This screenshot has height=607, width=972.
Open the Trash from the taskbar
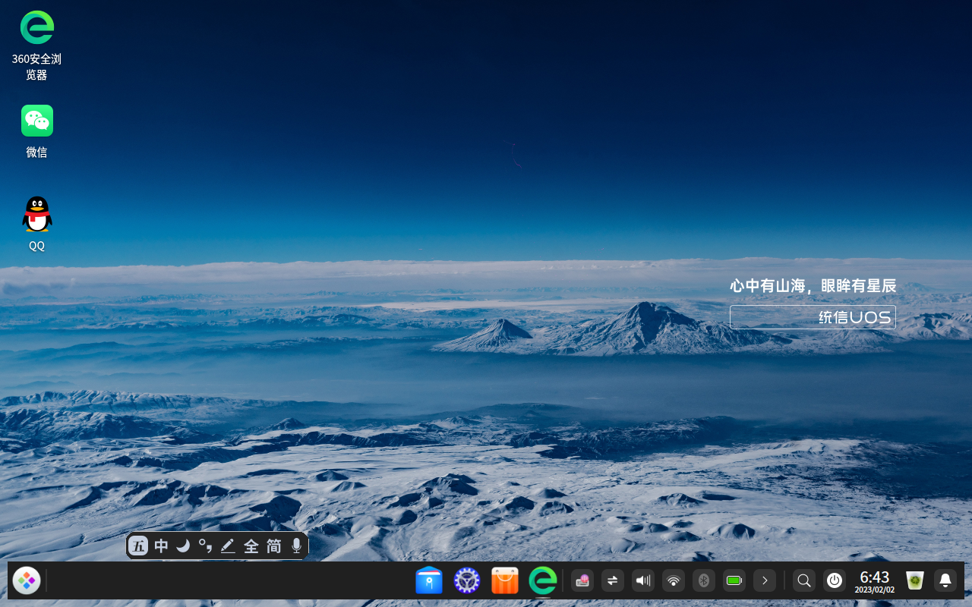pyautogui.click(x=914, y=580)
